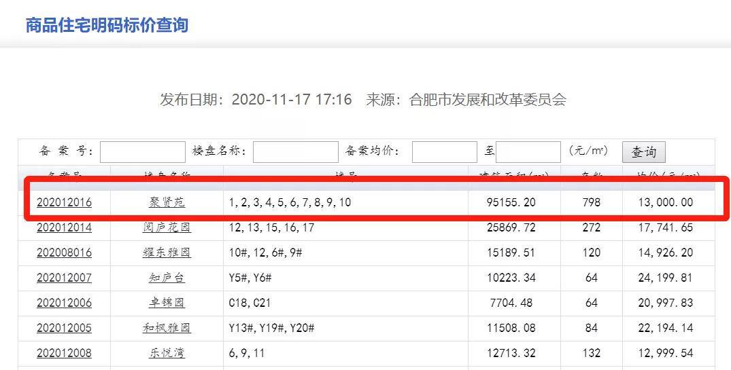Open record number 202012006
Screen dimensions: 731x370
(64, 303)
